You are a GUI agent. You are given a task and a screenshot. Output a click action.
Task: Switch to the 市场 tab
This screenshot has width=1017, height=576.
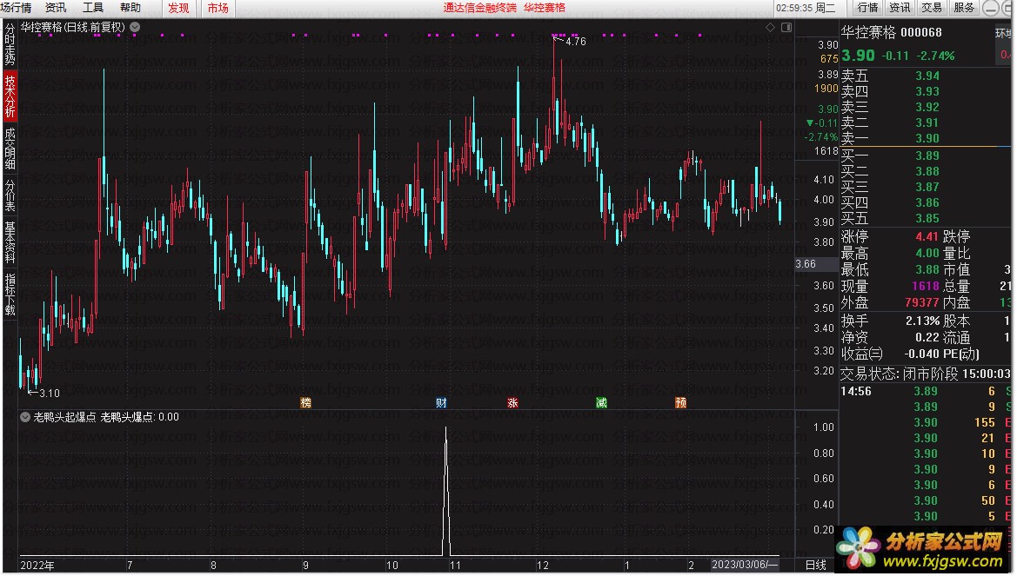pos(217,8)
